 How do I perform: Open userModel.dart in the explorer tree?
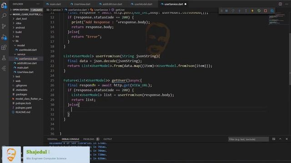28,50
